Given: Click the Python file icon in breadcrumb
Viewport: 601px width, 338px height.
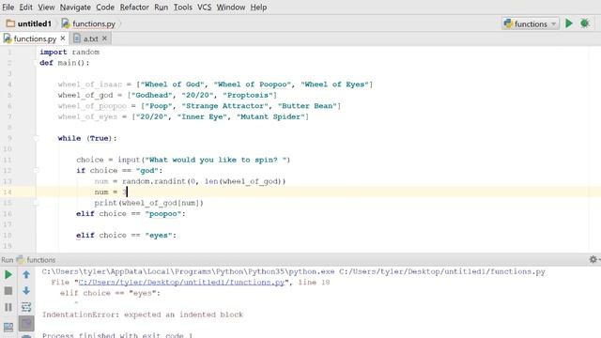Looking at the screenshot, I should (66, 23).
